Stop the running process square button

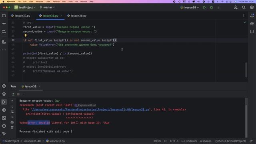click(18, 94)
